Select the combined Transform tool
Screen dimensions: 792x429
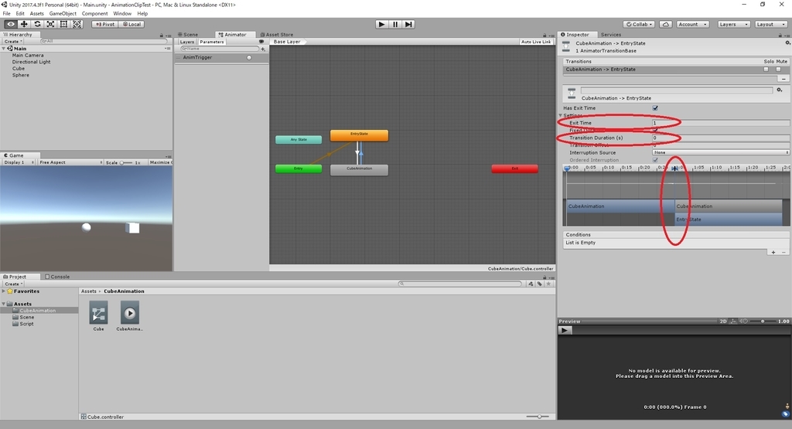click(77, 24)
